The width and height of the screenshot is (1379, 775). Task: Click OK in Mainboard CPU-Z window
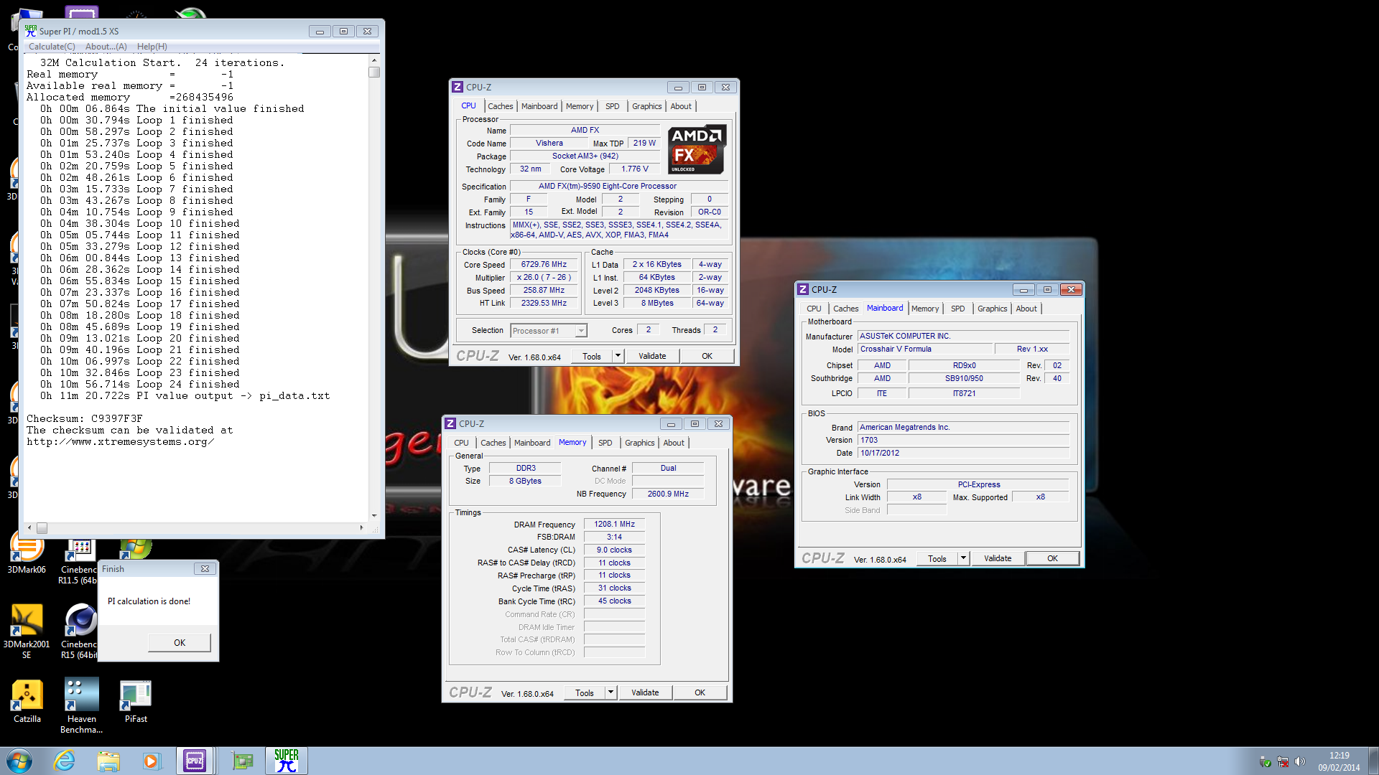(x=1052, y=558)
